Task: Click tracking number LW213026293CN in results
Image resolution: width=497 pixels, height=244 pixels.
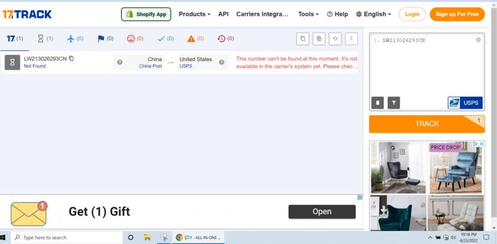Action: [45, 58]
